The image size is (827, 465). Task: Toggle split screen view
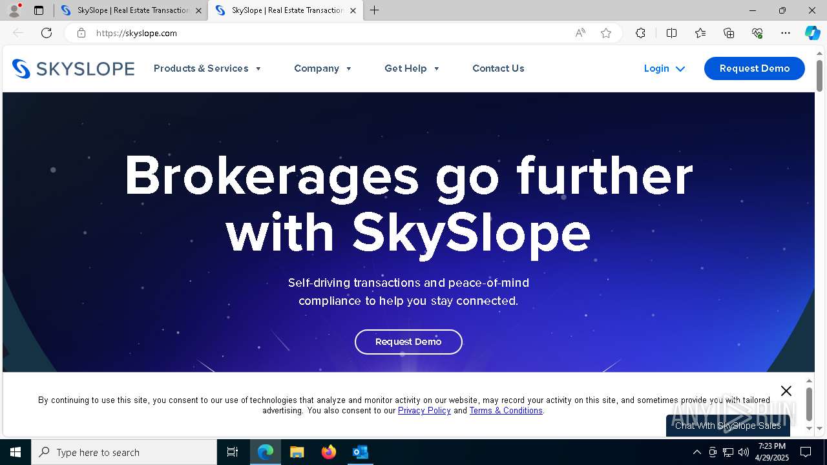click(671, 33)
